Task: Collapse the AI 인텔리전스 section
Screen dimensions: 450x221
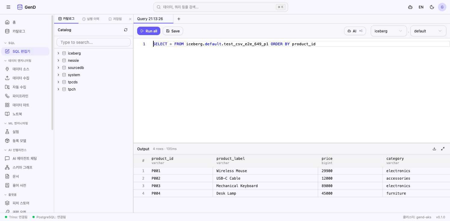Action: pos(15,150)
